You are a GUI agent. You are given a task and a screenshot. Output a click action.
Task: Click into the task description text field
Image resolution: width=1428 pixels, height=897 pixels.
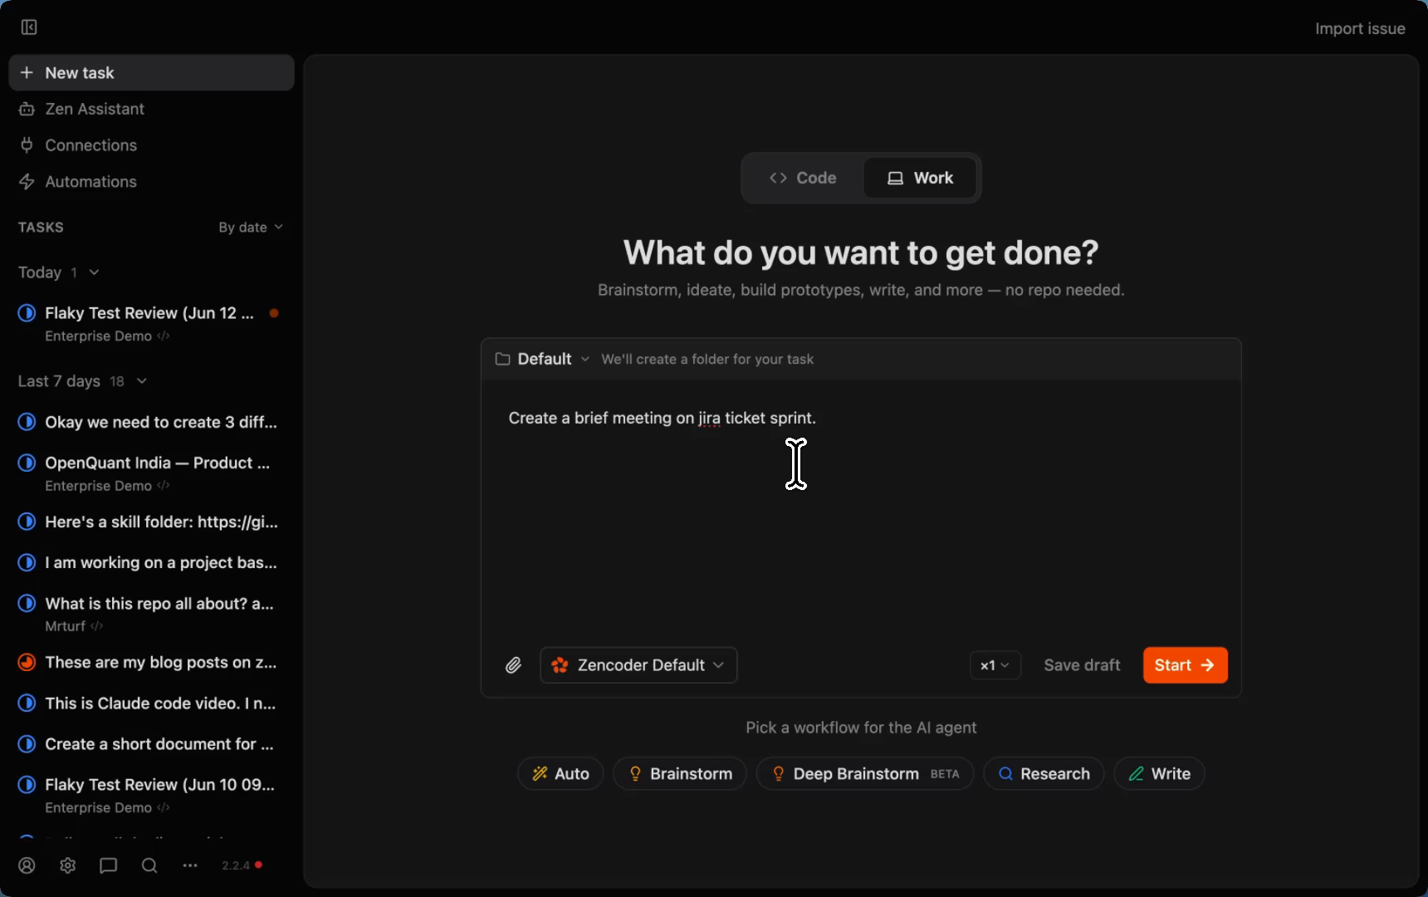click(x=861, y=507)
